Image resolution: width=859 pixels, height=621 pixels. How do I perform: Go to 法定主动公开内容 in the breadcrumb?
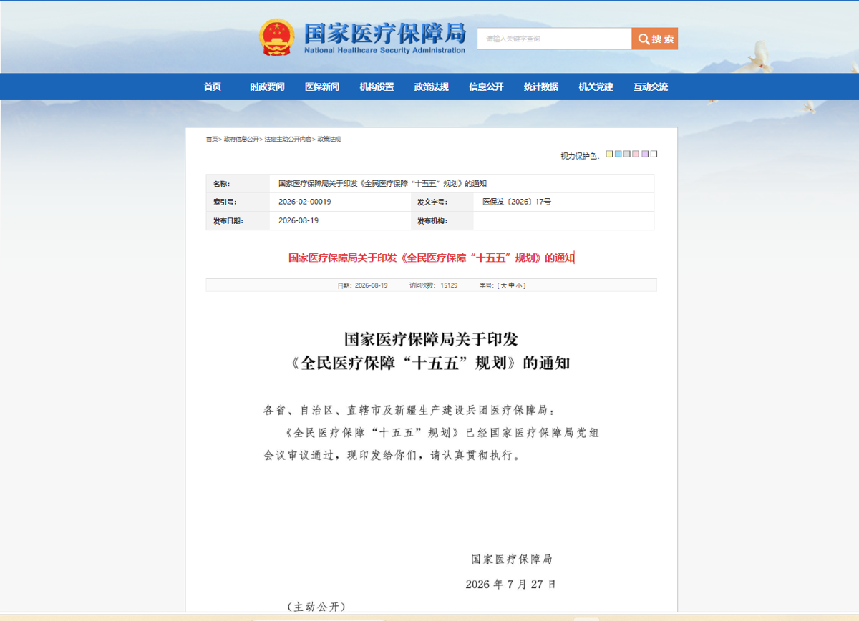tap(288, 139)
